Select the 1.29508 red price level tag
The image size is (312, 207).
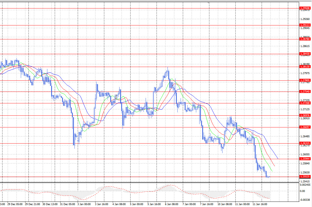click(x=305, y=8)
